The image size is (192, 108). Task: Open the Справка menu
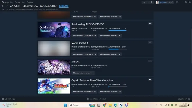coord(30,2)
